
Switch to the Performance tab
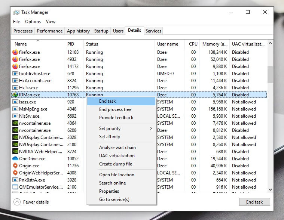pos(50,31)
